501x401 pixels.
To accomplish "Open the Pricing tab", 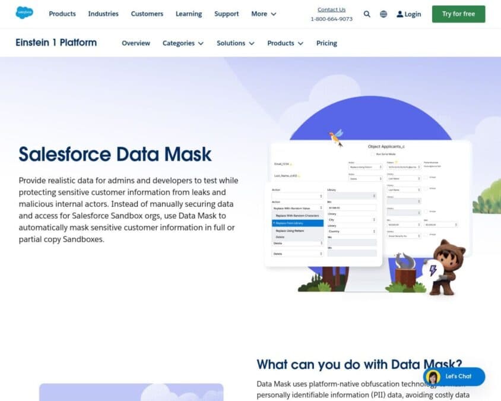I will [326, 43].
